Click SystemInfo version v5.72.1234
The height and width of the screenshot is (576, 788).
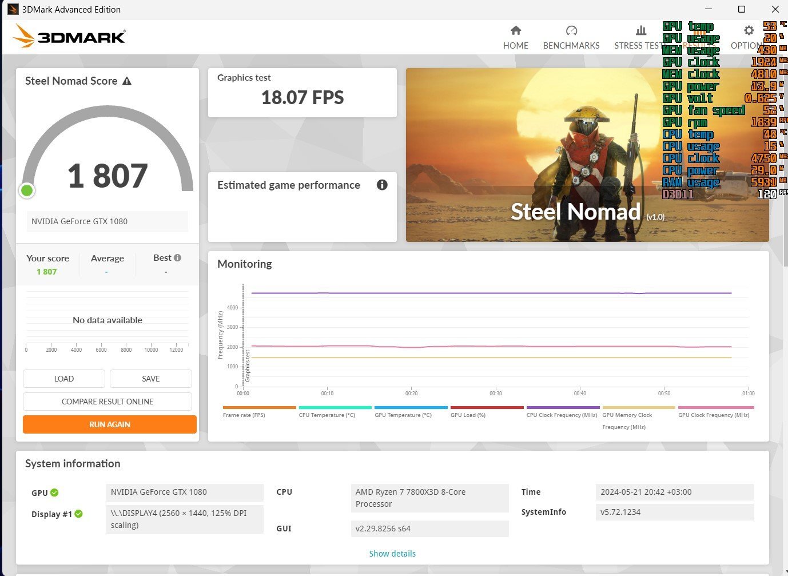(675, 513)
